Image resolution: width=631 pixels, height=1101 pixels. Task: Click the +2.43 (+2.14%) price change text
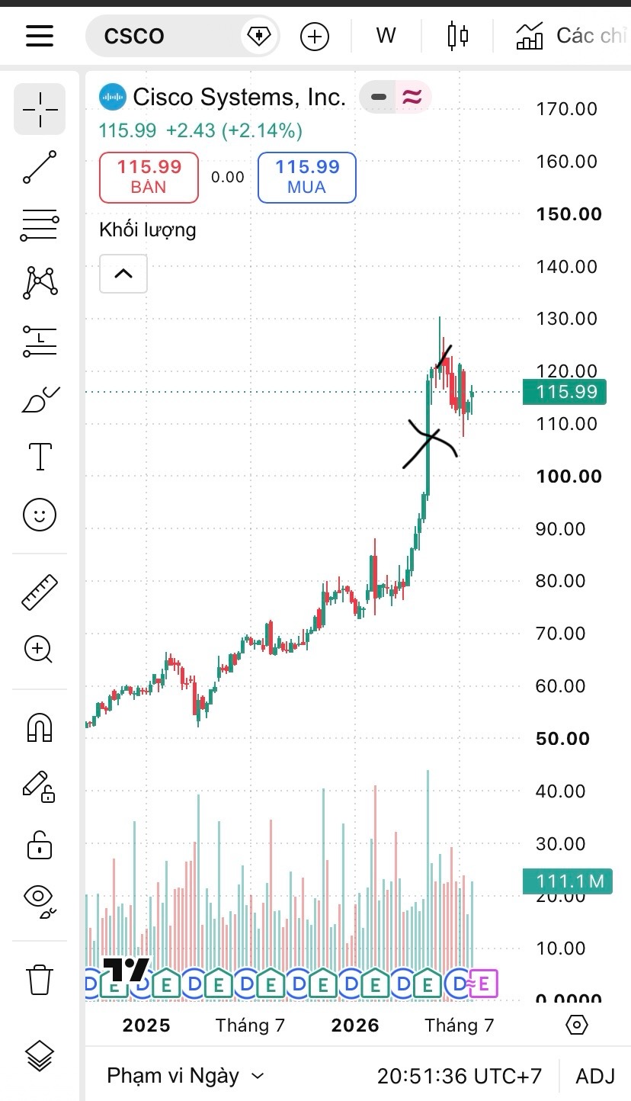pyautogui.click(x=234, y=130)
